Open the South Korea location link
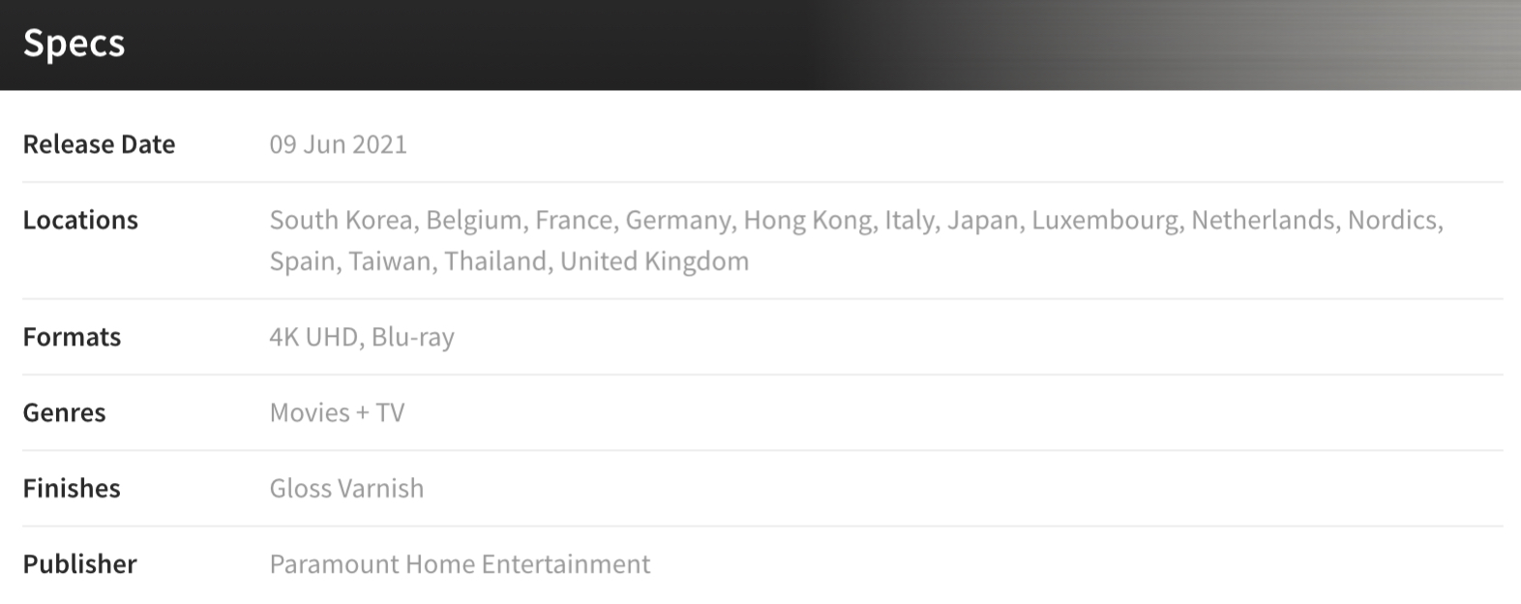 (x=341, y=220)
